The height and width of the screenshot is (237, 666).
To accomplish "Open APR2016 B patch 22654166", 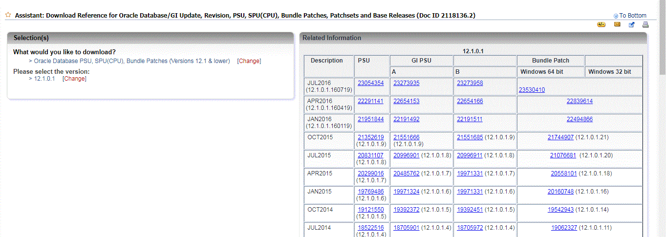I will pos(470,101).
